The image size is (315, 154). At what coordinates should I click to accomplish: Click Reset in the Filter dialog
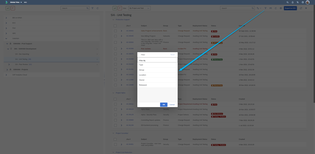tap(173, 55)
